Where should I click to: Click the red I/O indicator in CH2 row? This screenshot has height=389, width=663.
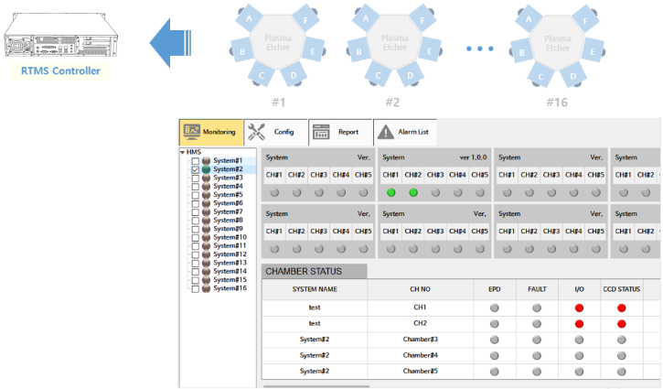coord(579,324)
